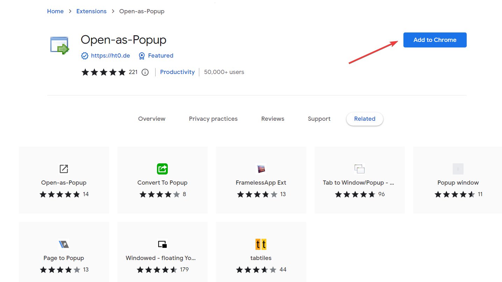
Task: Click the Featured badge icon
Action: (142, 55)
